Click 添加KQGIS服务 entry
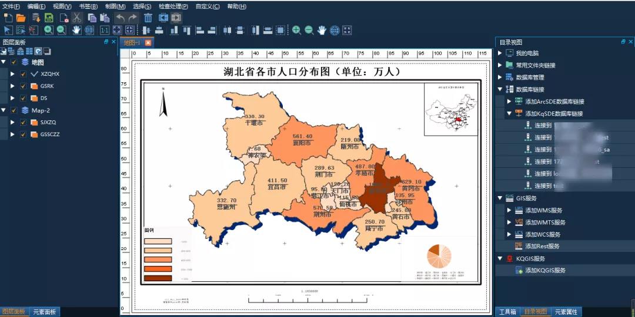 pyautogui.click(x=545, y=271)
